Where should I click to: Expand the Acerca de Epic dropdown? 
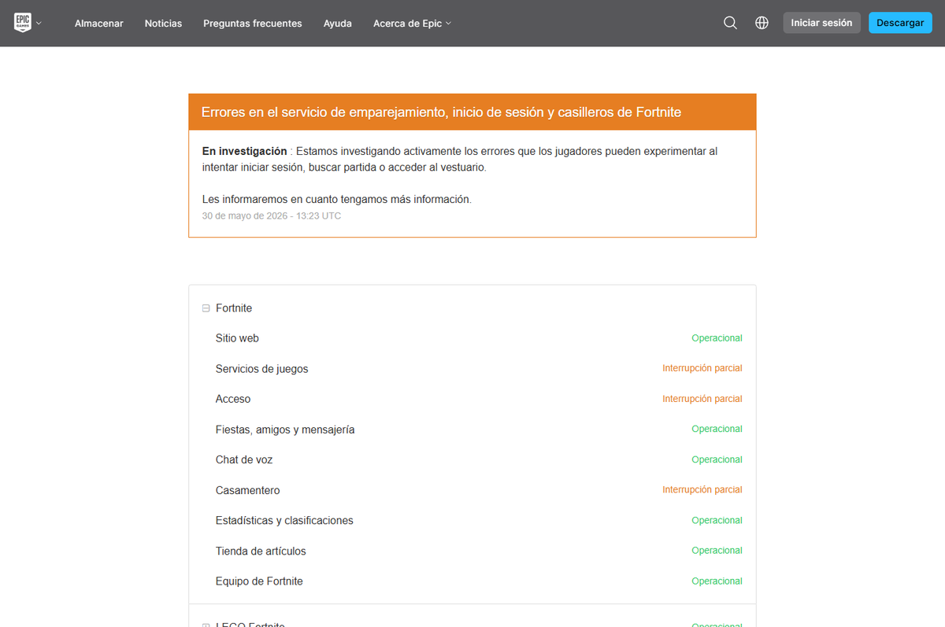(413, 23)
